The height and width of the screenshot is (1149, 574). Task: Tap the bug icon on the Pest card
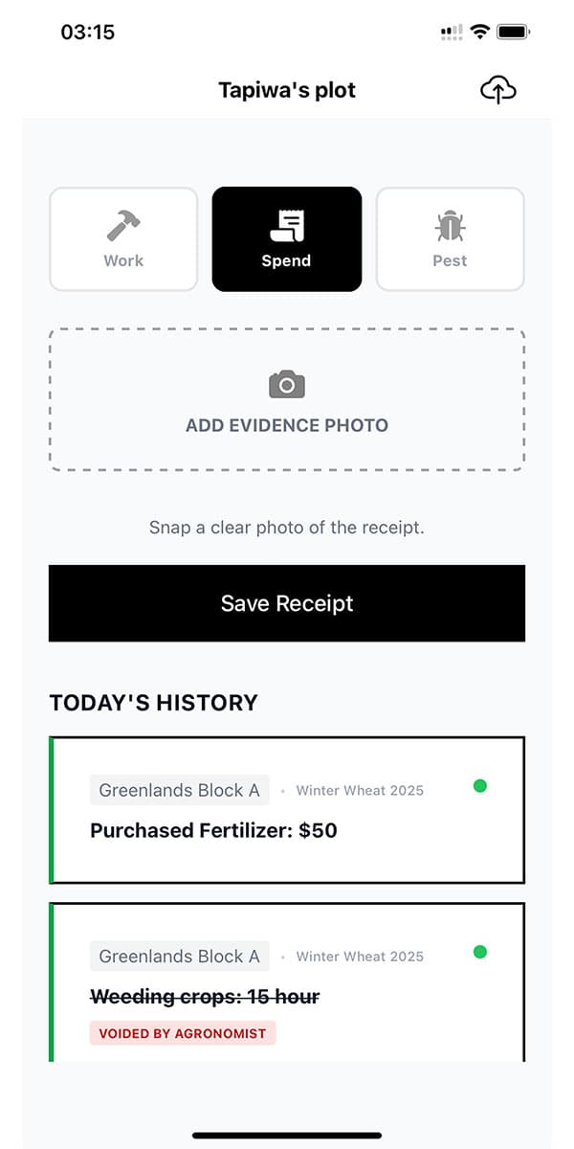[450, 224]
